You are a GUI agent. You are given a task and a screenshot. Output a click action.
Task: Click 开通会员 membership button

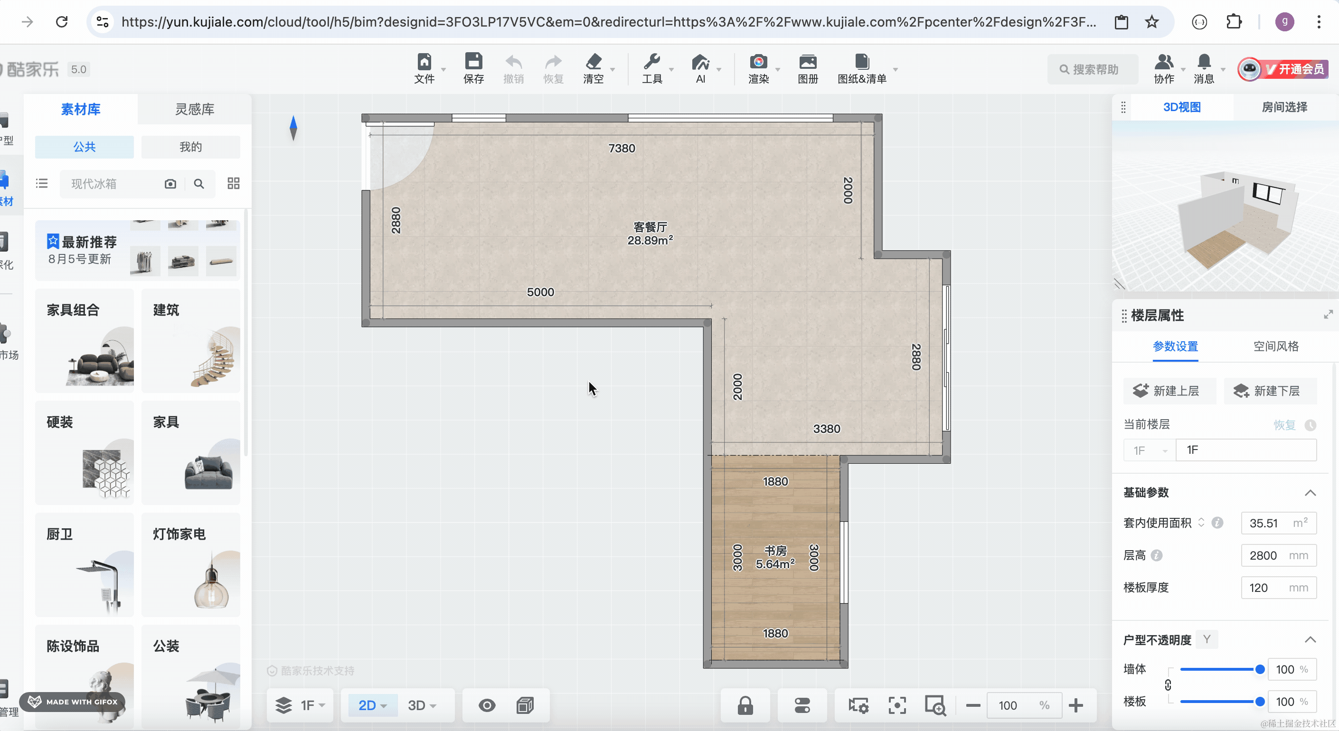pyautogui.click(x=1284, y=69)
